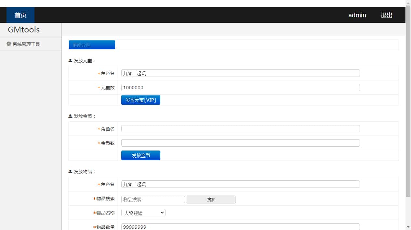Click the person icon next to 发放金币
This screenshot has width=411, height=230.
click(70, 116)
